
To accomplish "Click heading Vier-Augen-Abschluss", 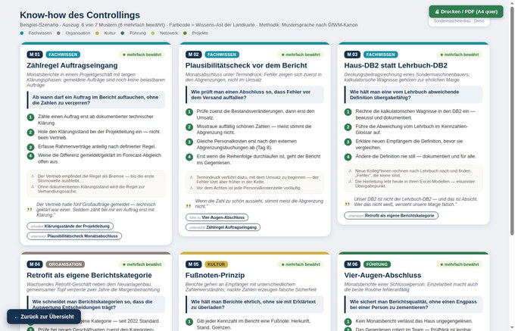I will 382,275.
